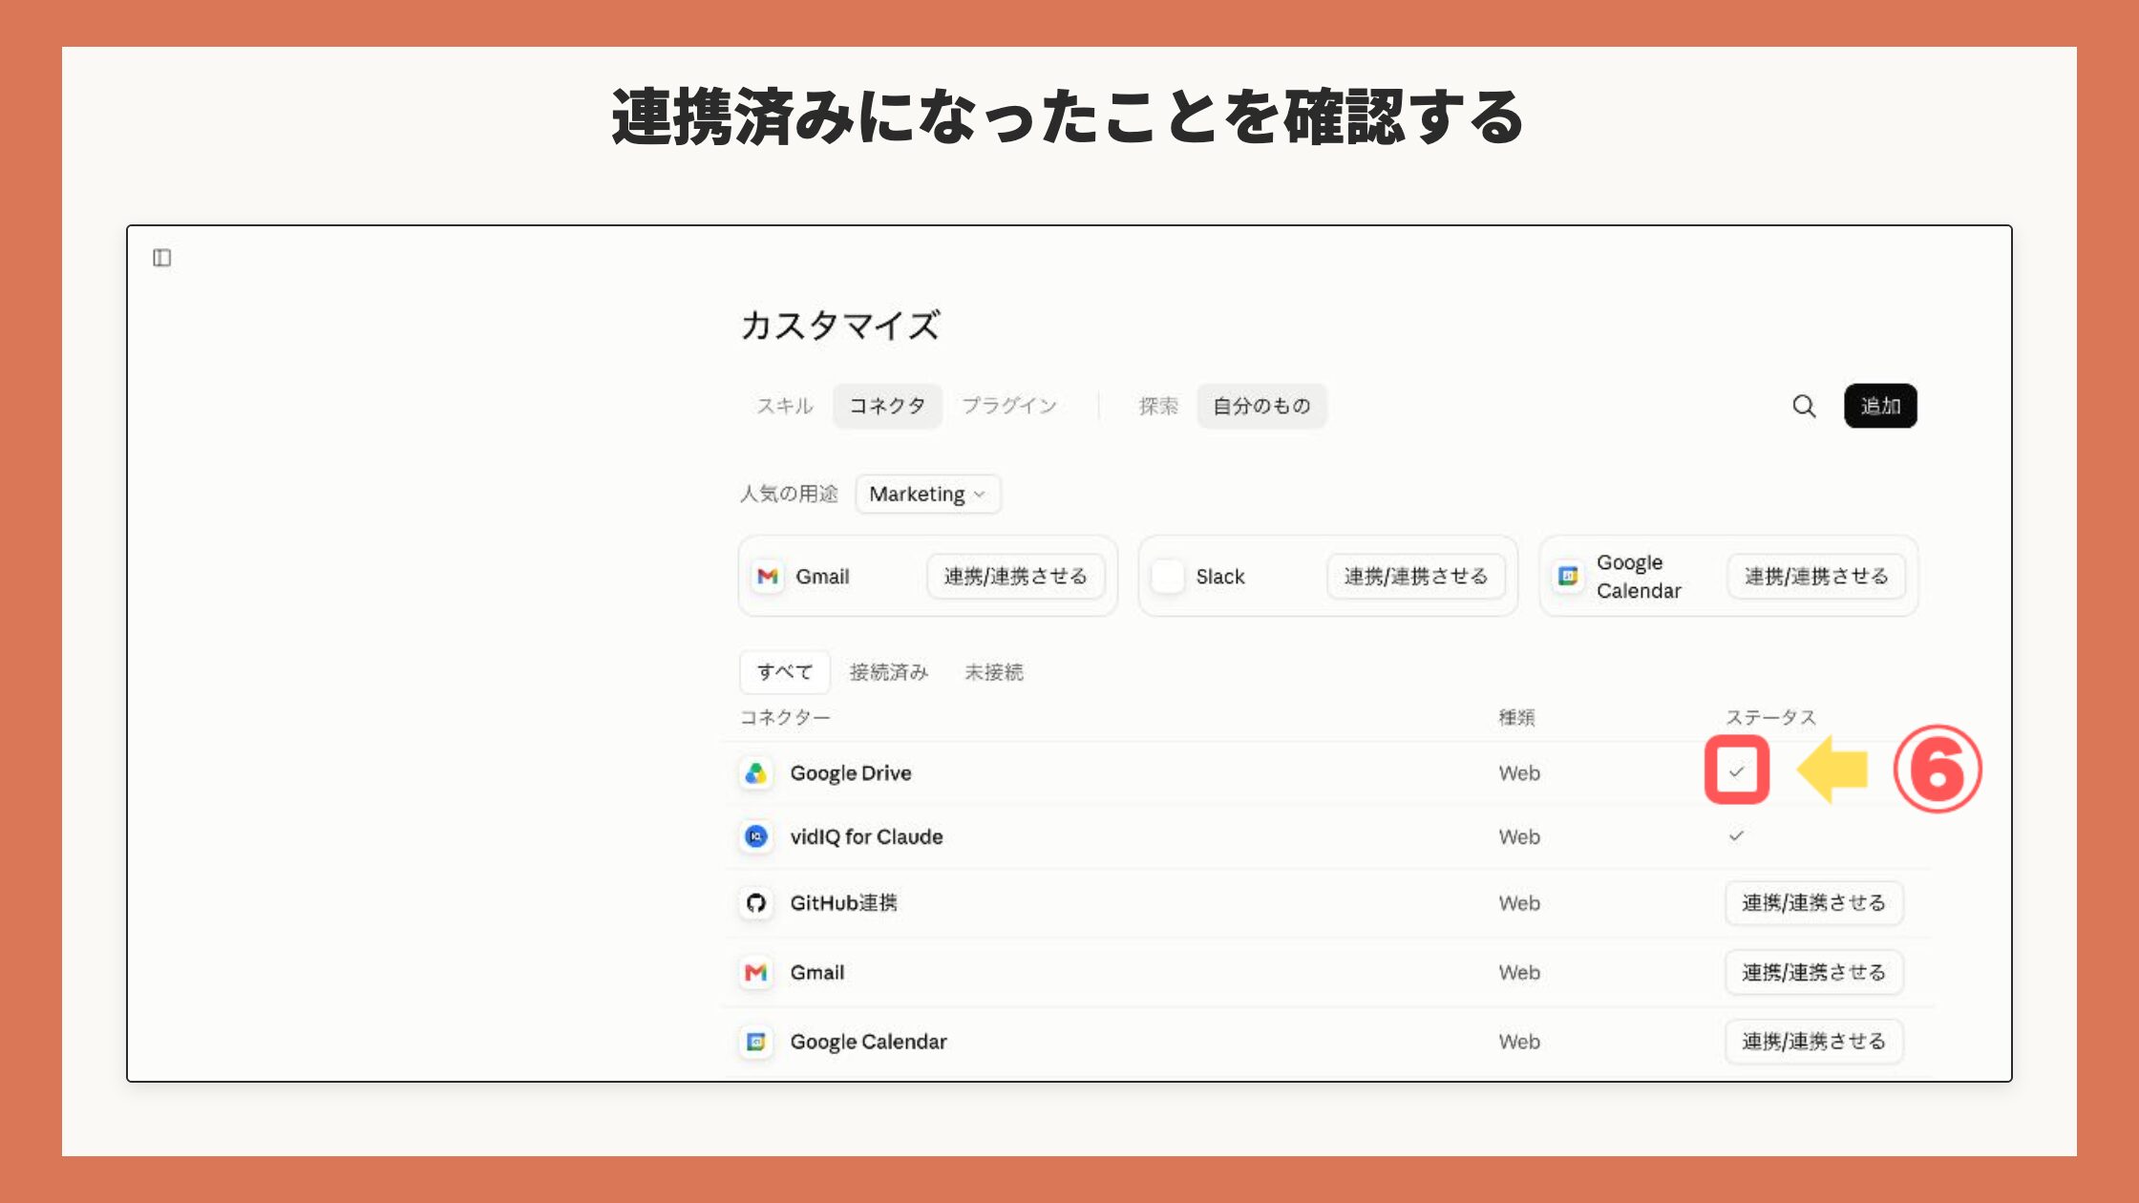Click the black 追加 button
Viewport: 2139px width, 1203px height.
coord(1880,406)
